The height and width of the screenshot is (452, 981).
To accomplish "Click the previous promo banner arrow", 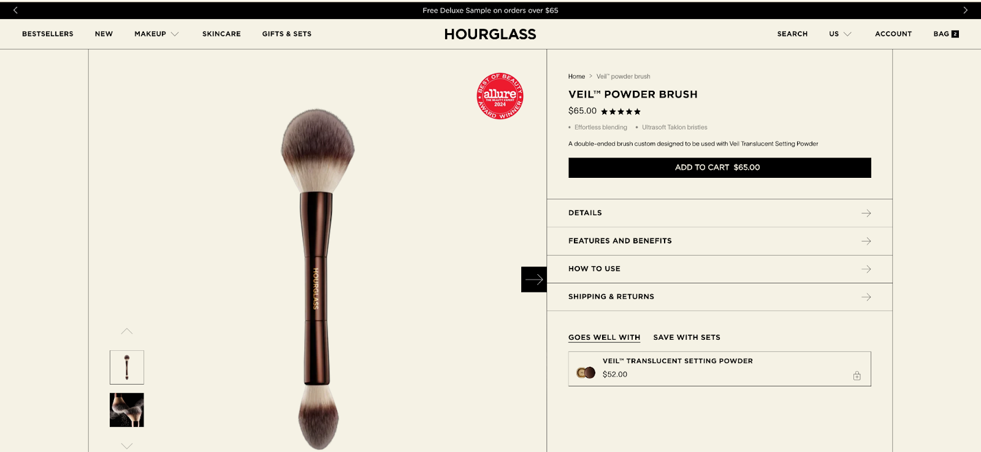I will [15, 10].
